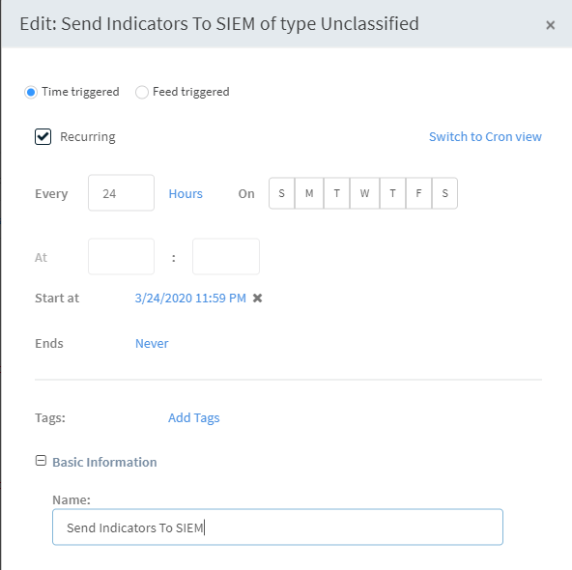Toggle Sunday in the day selector
The width and height of the screenshot is (572, 570).
pos(281,193)
